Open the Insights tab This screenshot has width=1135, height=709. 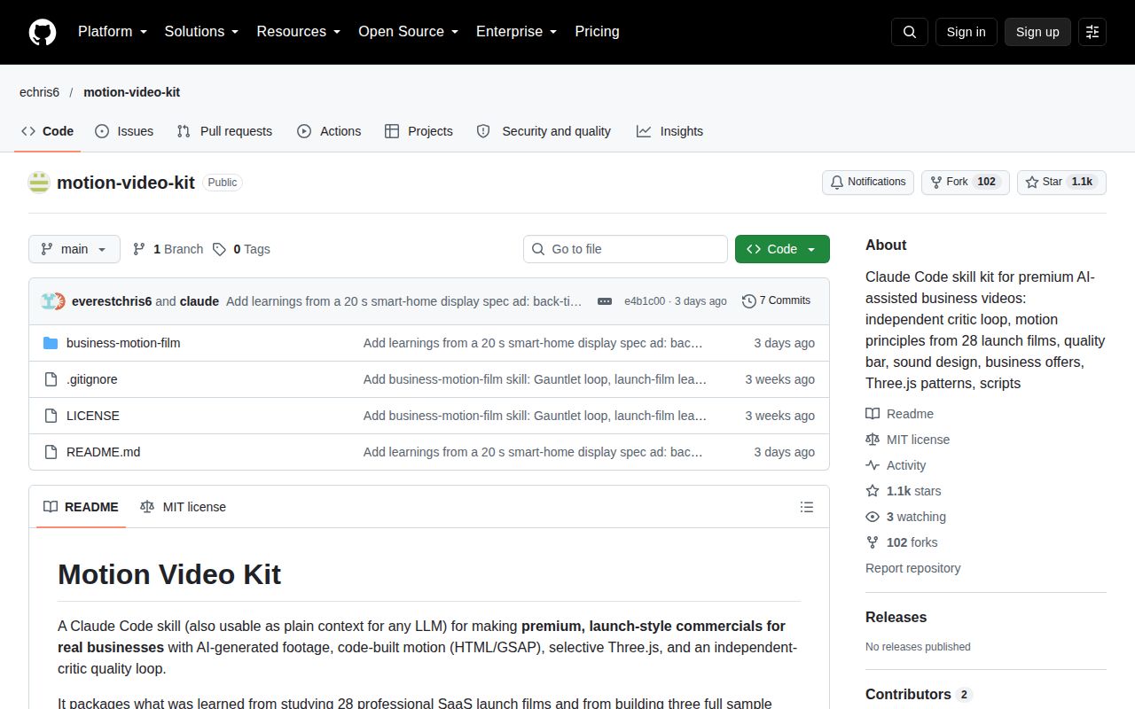tap(669, 131)
